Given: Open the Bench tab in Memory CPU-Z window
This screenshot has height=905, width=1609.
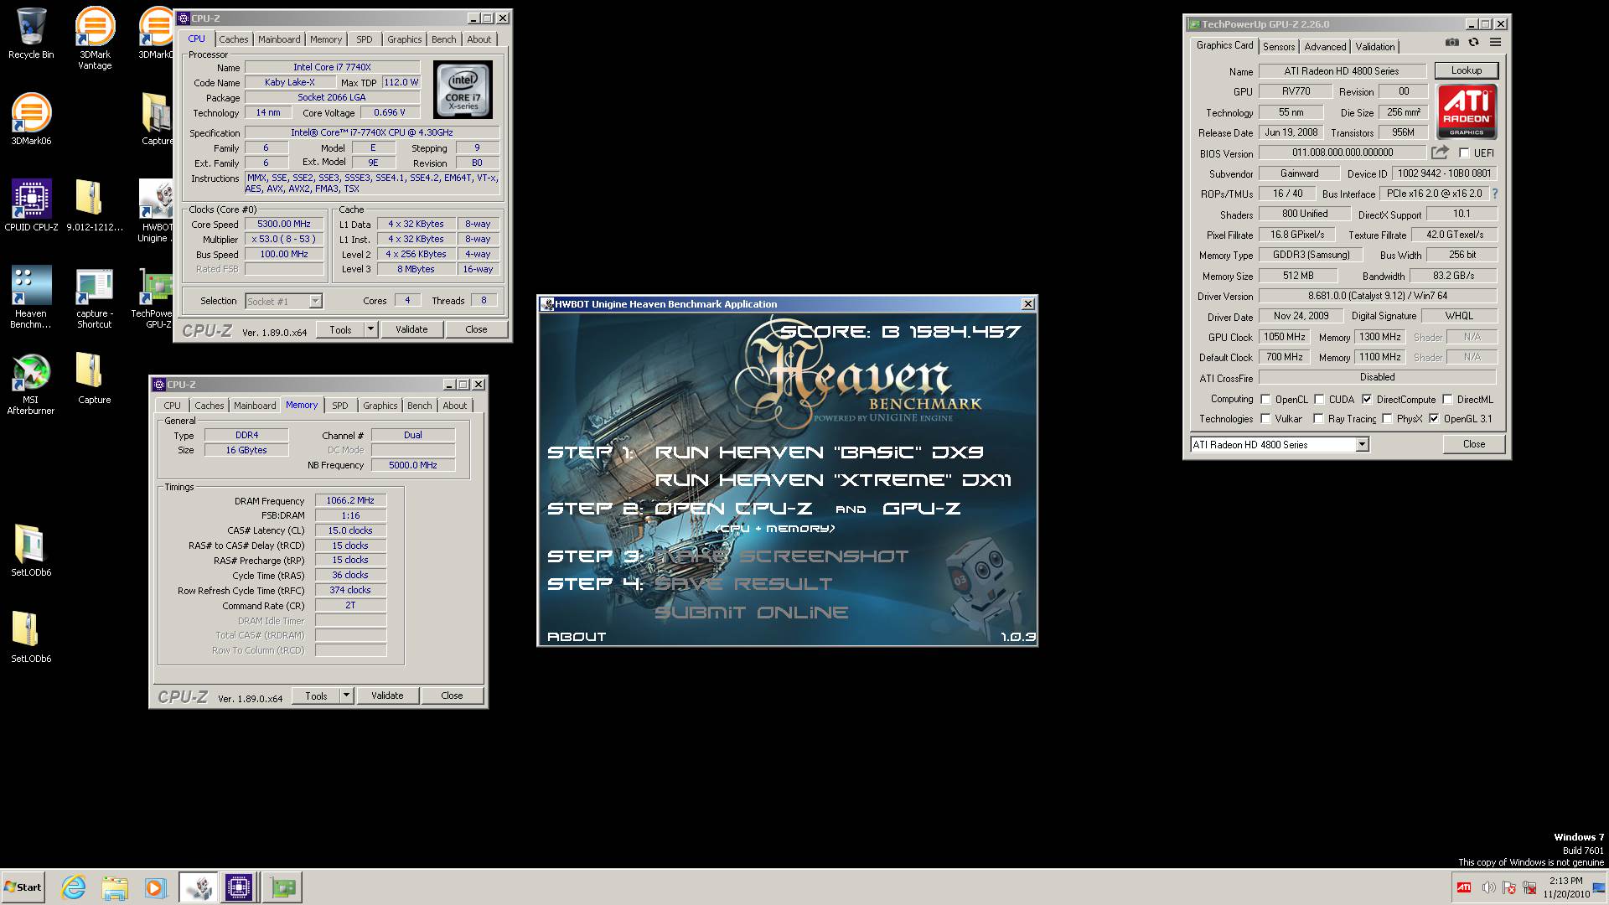Looking at the screenshot, I should pyautogui.click(x=420, y=406).
